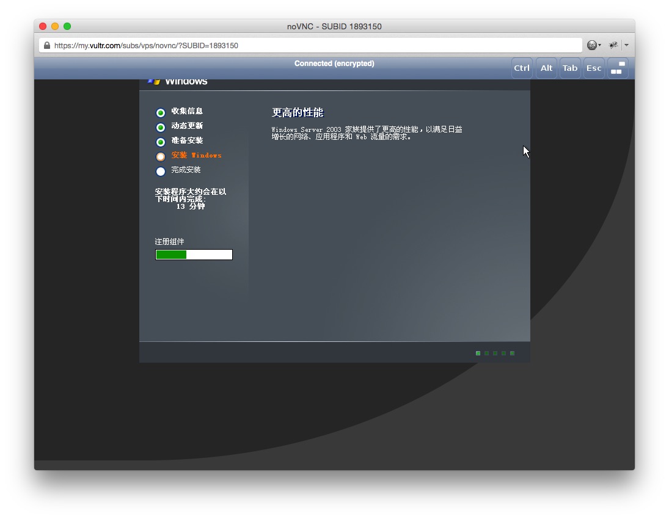Click the 动态更新 step indicator
This screenshot has height=519, width=669.
pos(161,127)
